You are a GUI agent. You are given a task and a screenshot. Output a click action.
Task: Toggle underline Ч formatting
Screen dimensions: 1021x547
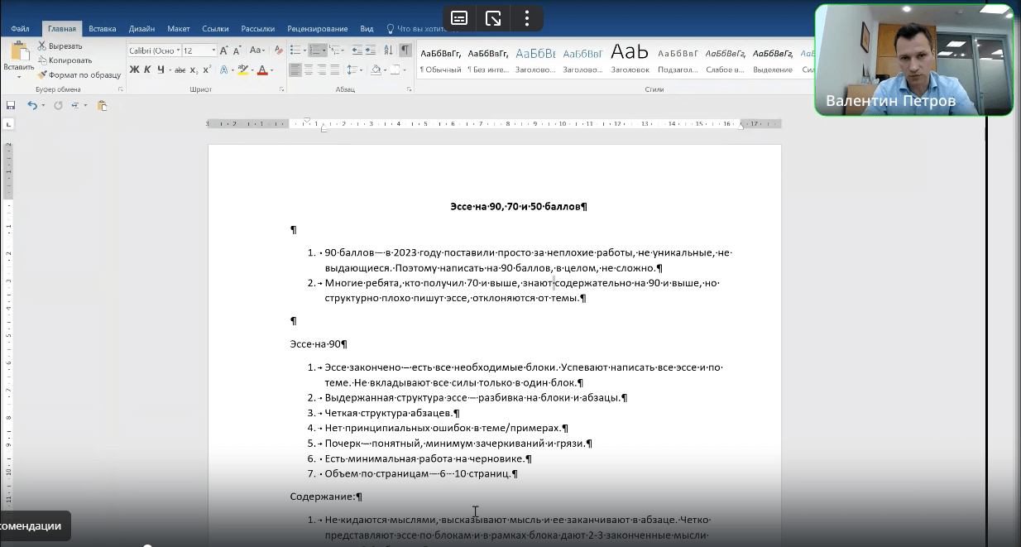click(161, 70)
